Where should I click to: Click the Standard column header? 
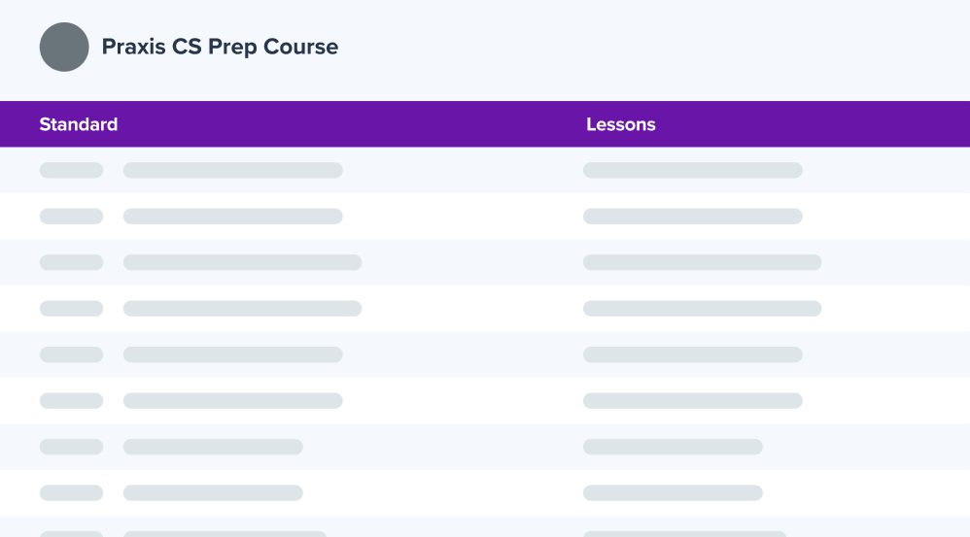tap(79, 124)
